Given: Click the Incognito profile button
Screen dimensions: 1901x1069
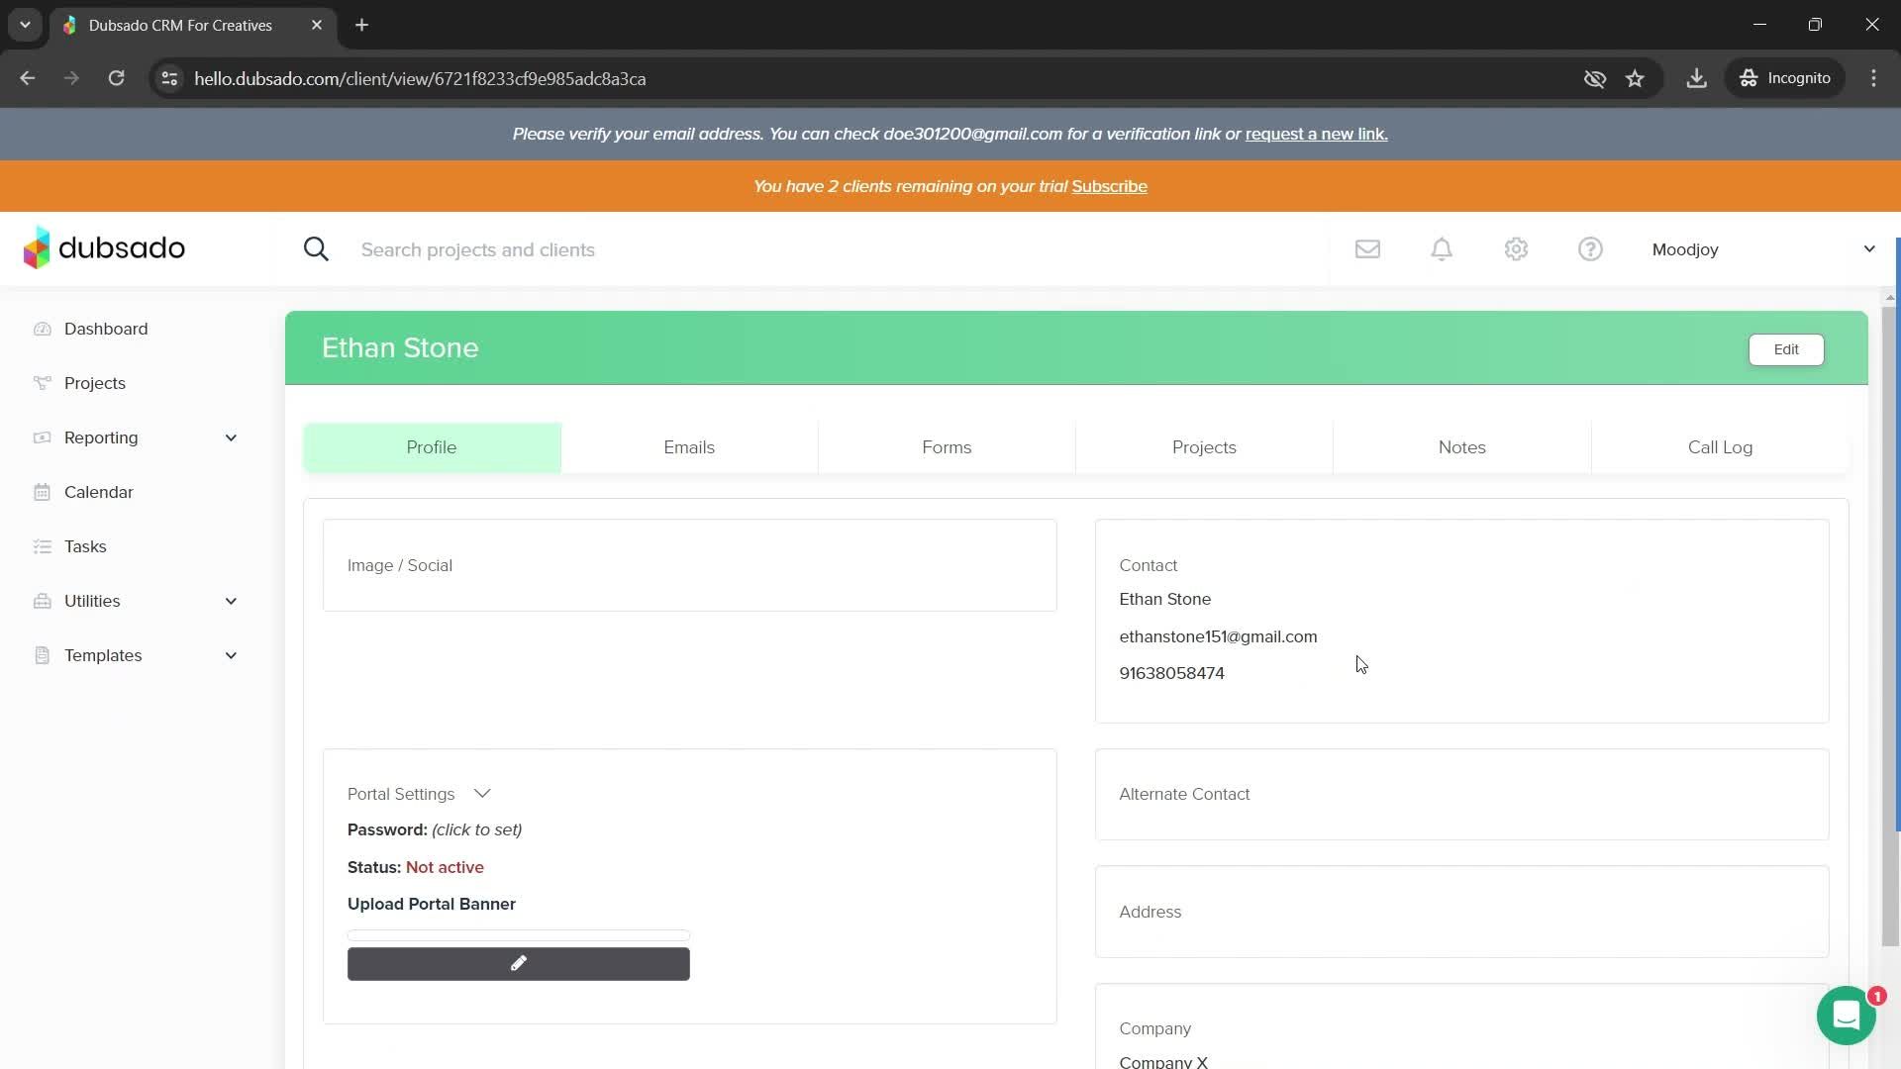Looking at the screenshot, I should coord(1785,78).
